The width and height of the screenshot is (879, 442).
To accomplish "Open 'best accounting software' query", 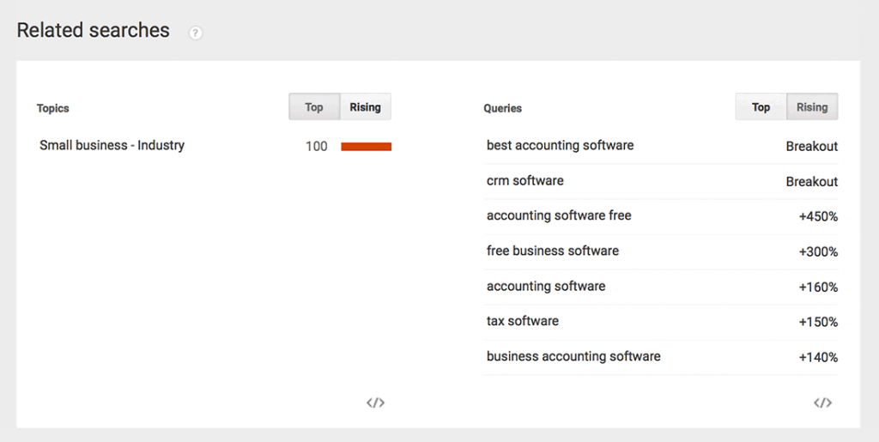I will 560,146.
